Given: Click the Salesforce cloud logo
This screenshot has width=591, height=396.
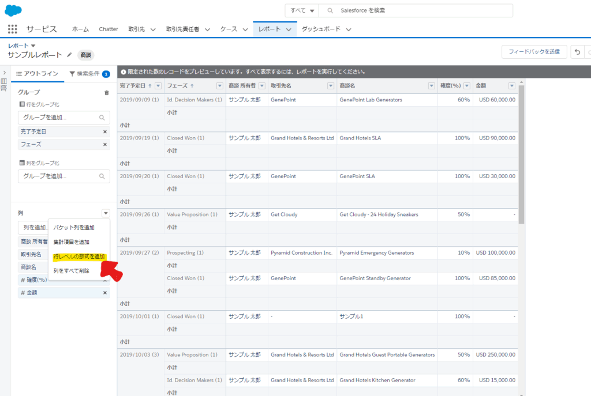Looking at the screenshot, I should click(13, 10).
